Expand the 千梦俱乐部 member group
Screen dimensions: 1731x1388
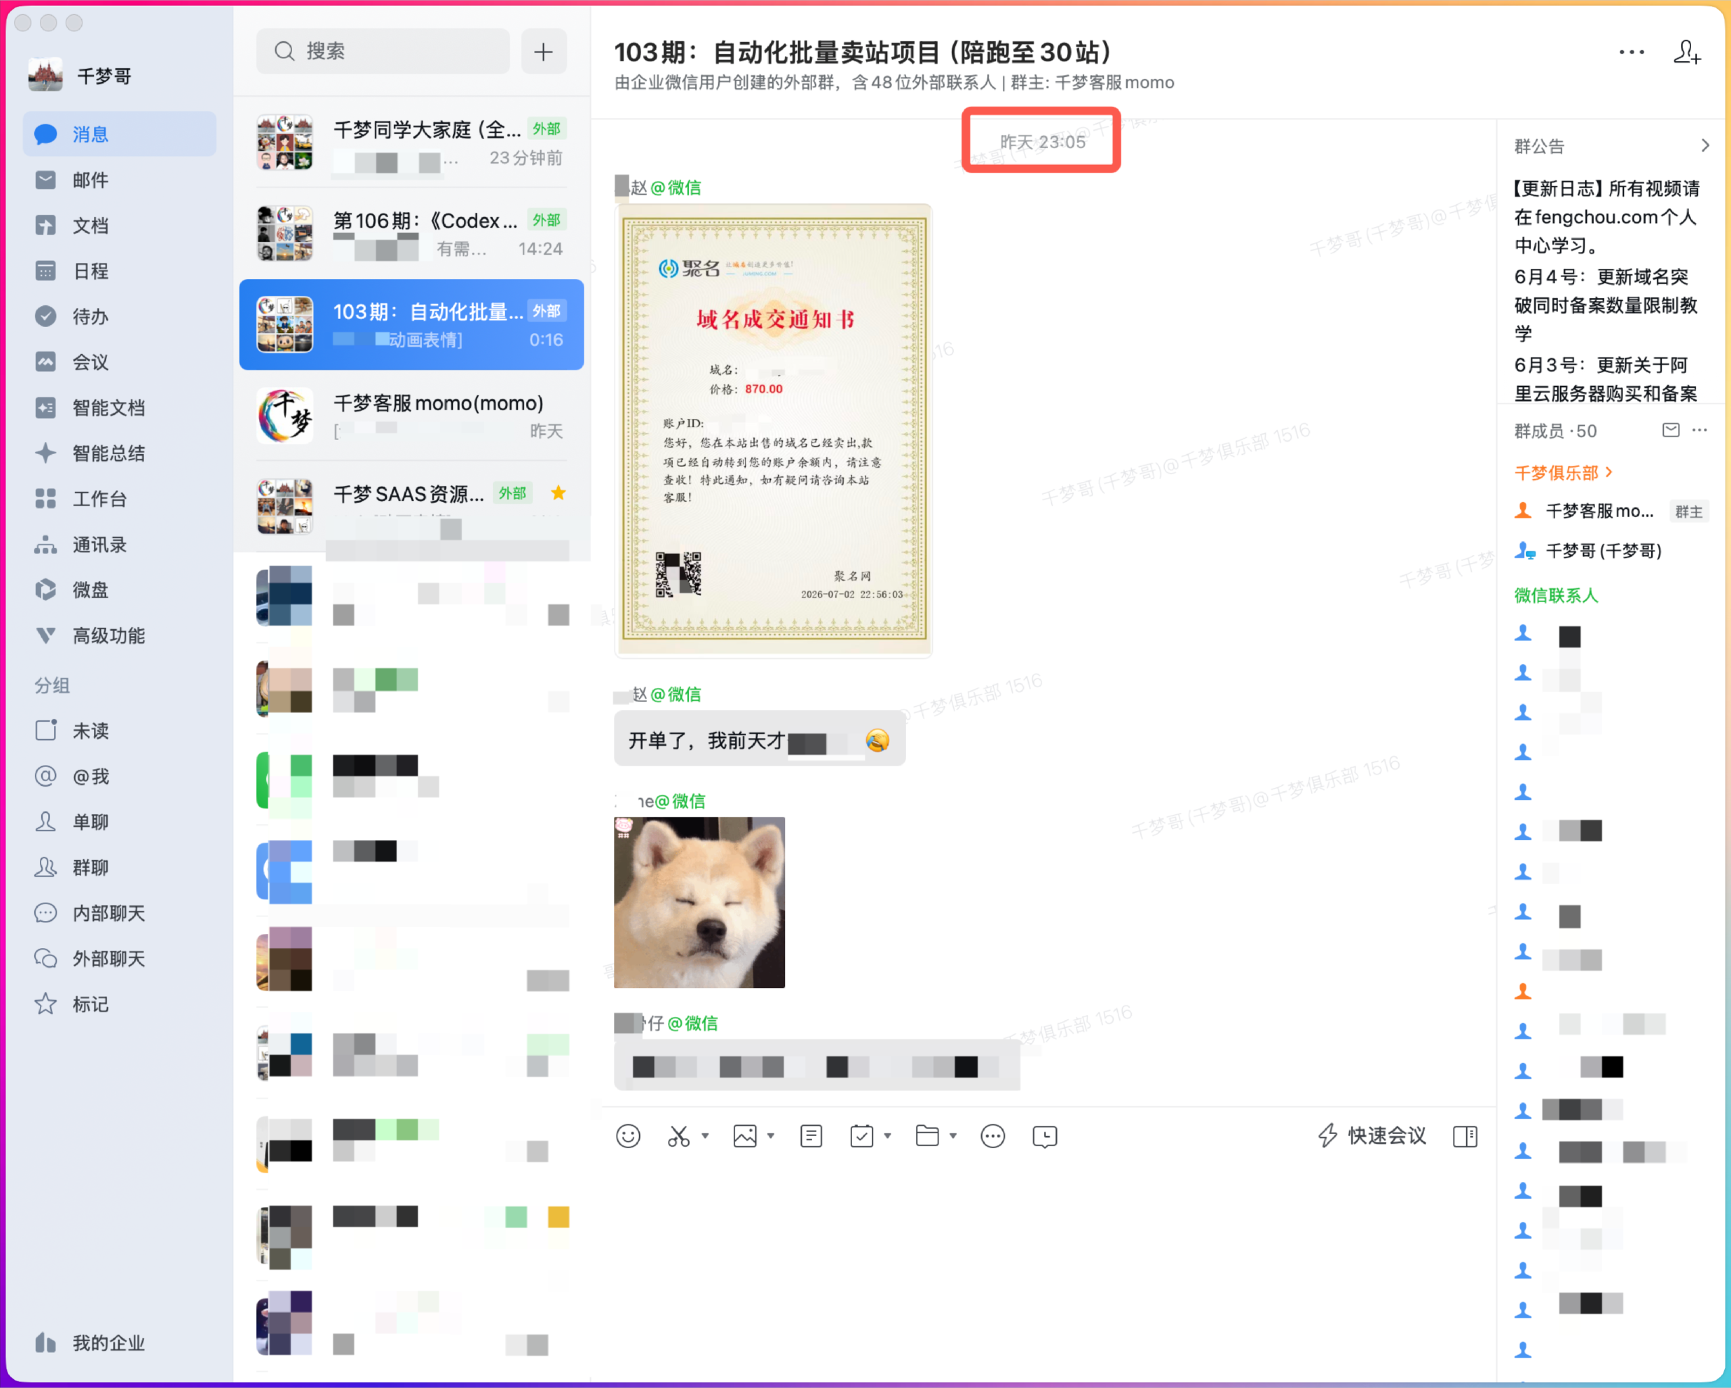[x=1563, y=472]
